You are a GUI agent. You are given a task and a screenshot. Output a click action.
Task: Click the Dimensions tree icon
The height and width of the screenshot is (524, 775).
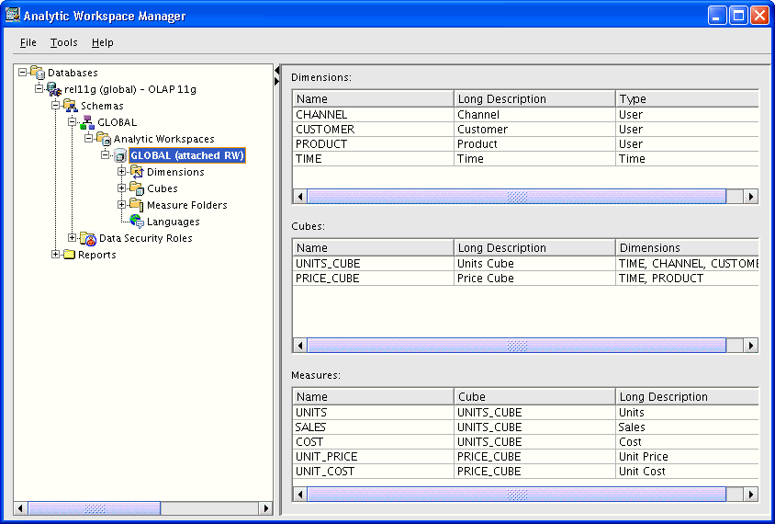pos(137,172)
